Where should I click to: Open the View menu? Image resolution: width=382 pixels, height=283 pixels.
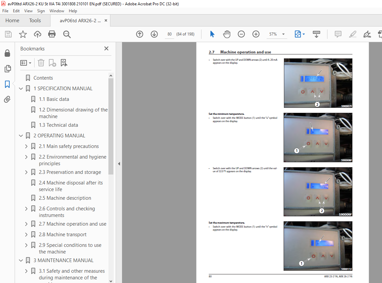[28, 11]
